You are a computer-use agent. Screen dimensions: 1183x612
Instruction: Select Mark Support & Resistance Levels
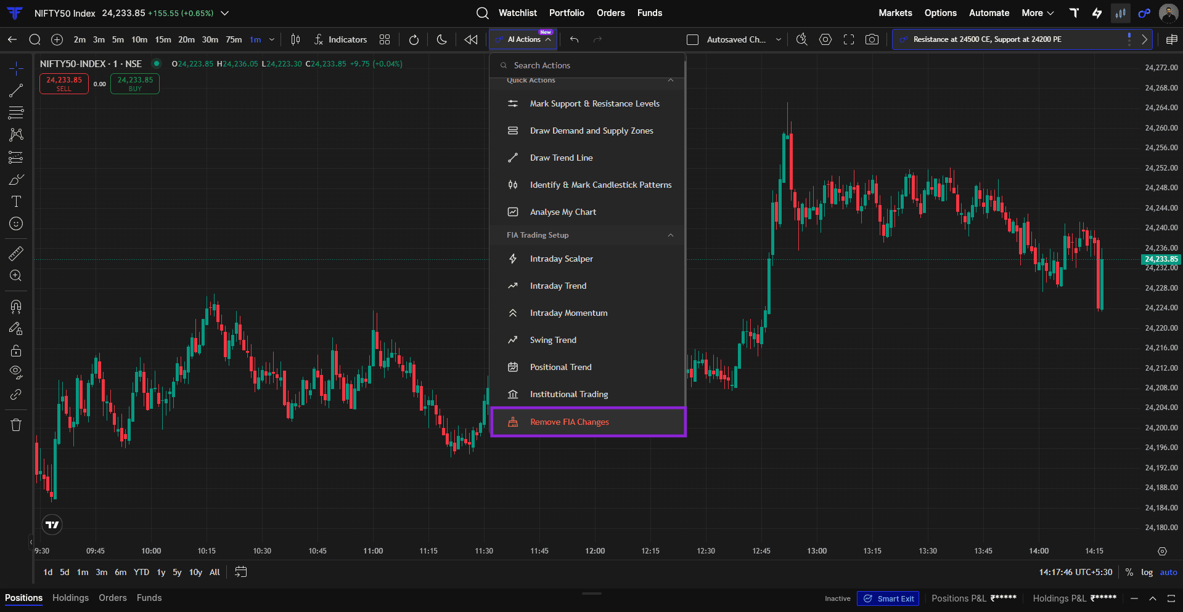click(x=587, y=103)
